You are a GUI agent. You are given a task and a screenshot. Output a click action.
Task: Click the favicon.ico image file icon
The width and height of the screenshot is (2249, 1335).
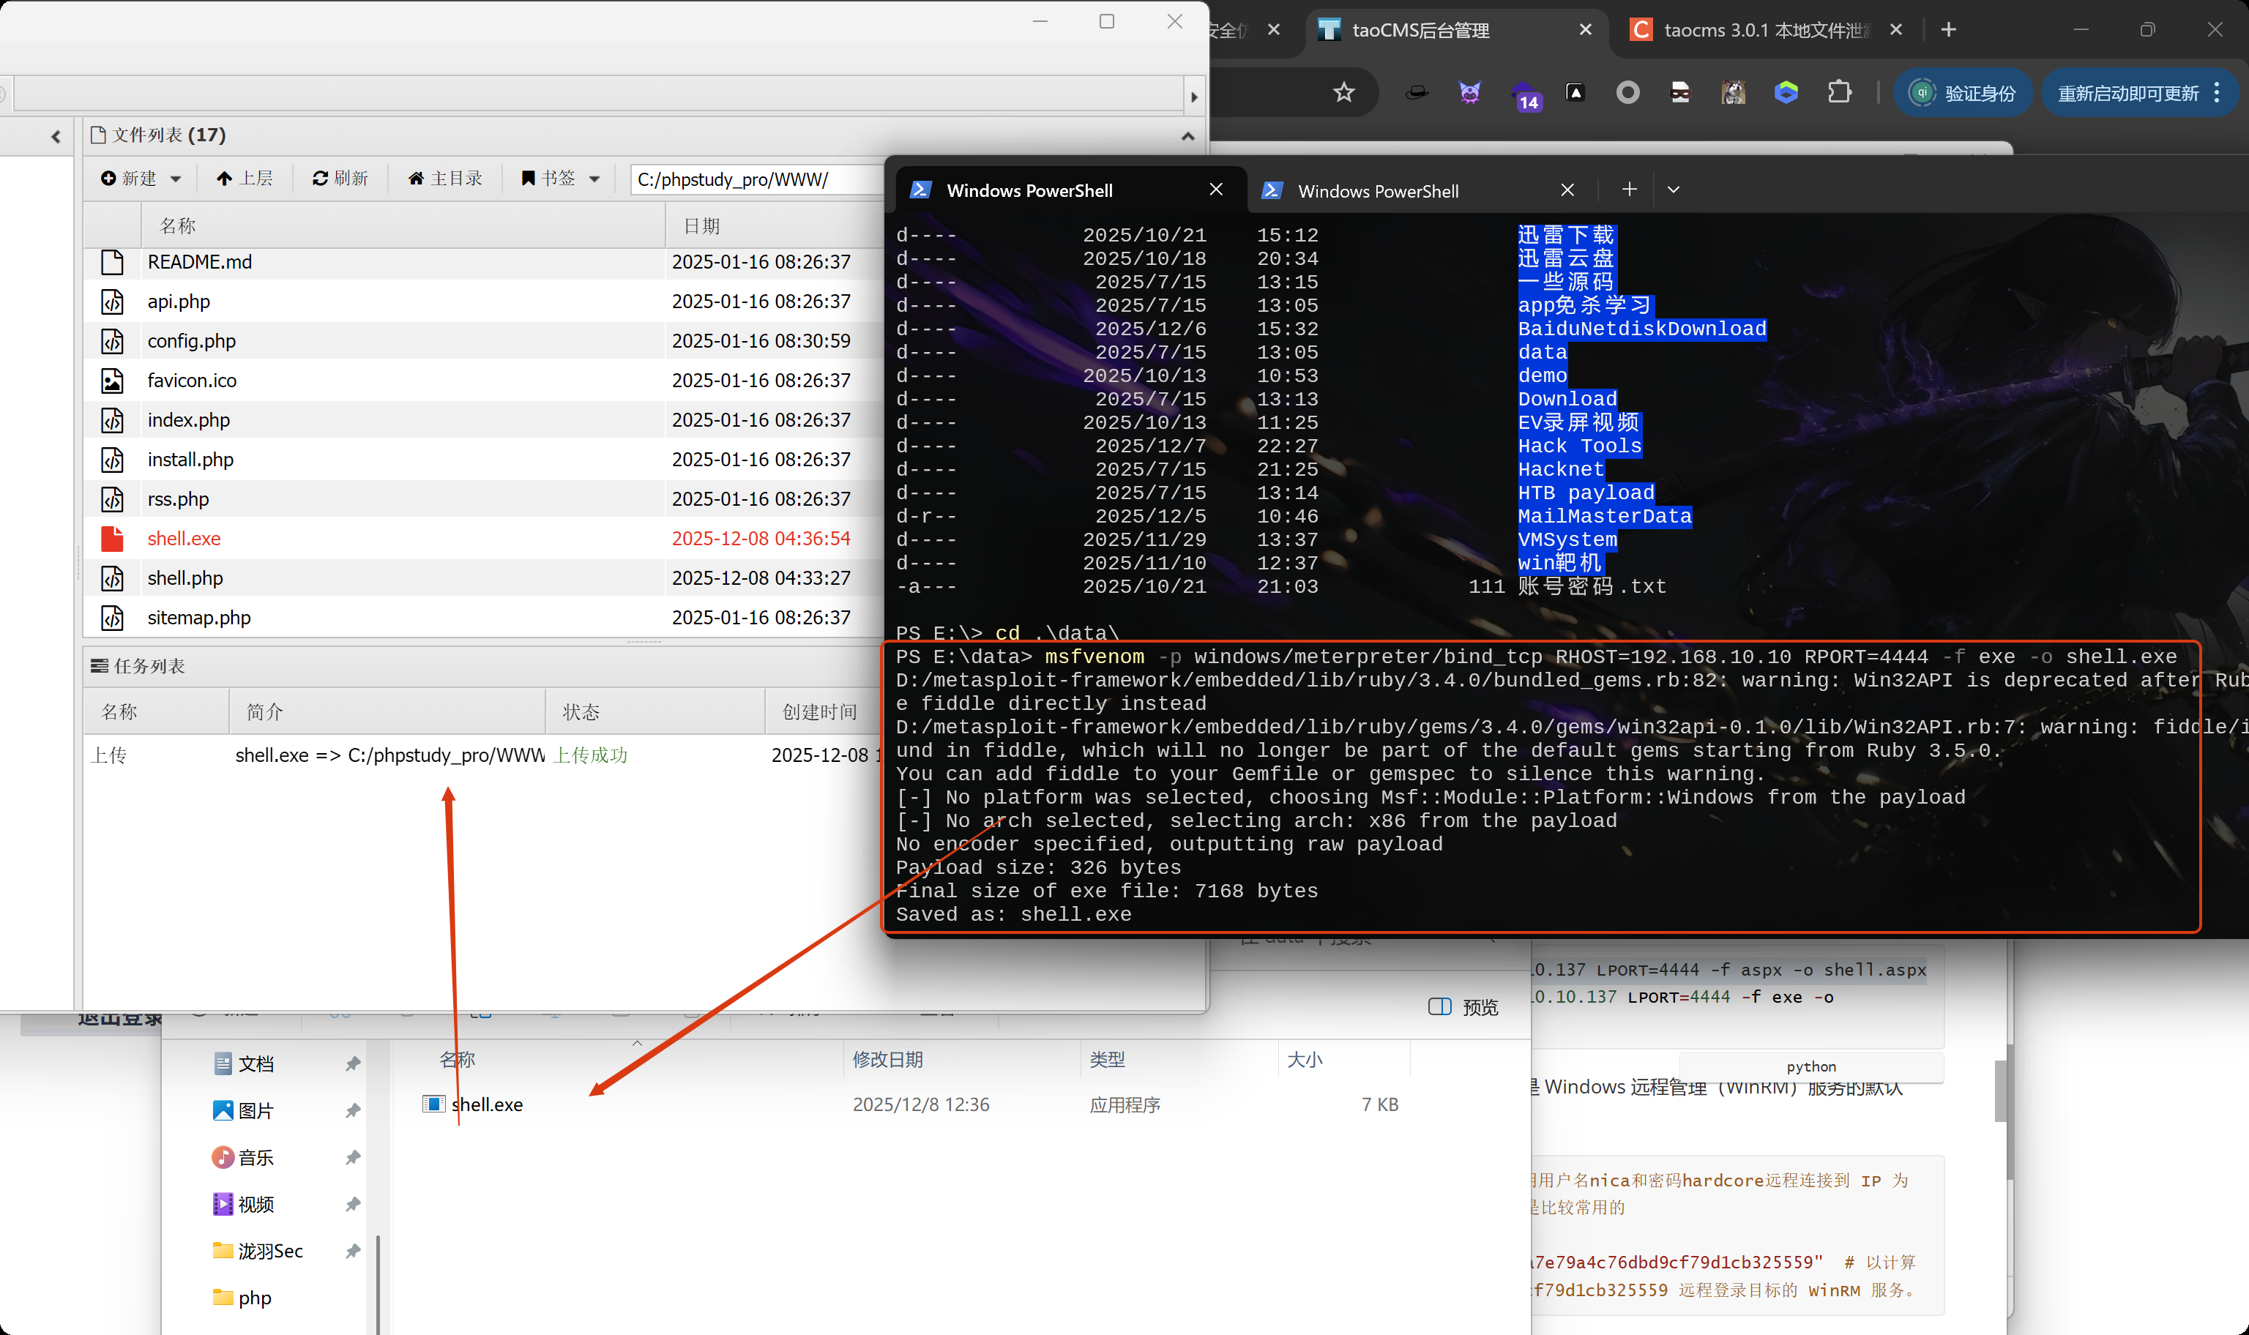113,381
